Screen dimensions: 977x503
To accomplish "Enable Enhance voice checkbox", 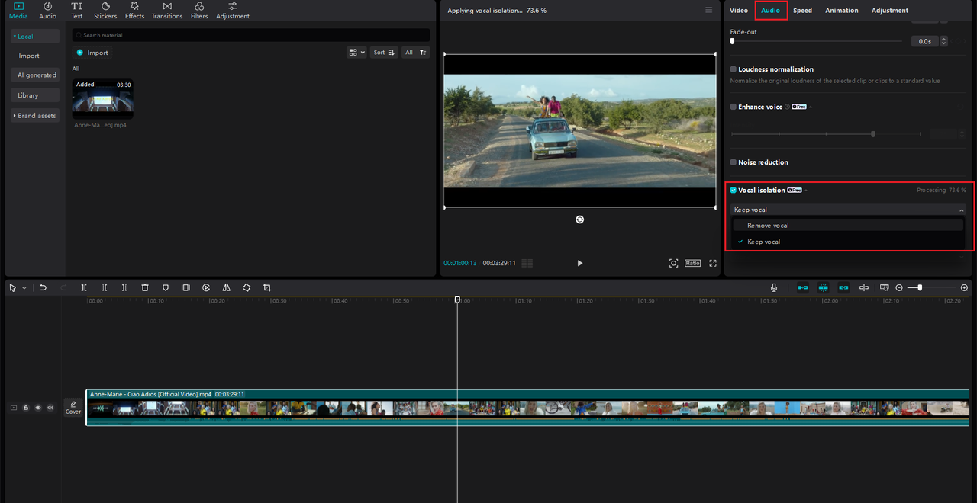I will pos(734,107).
